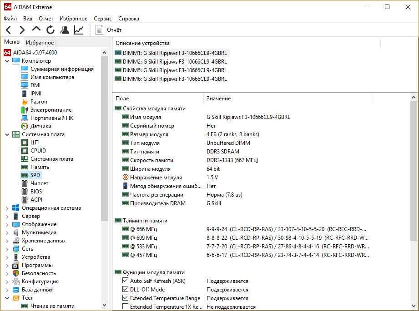Select the ЦП chip icon
The image size is (419, 311).
point(24,143)
